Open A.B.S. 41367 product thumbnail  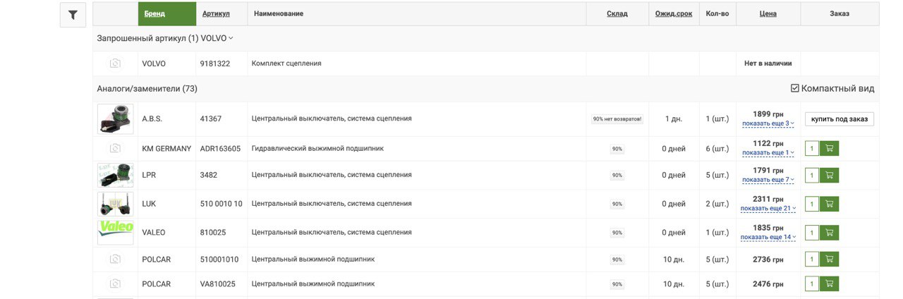point(115,119)
